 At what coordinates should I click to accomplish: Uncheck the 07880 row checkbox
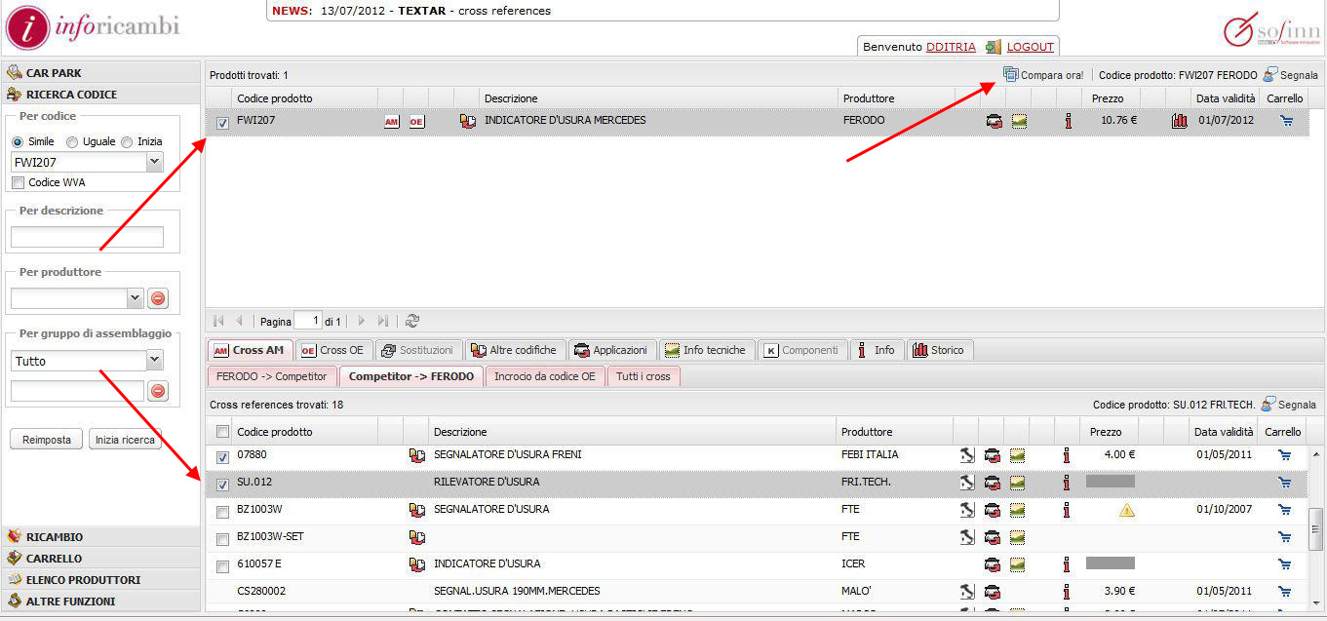coord(222,456)
